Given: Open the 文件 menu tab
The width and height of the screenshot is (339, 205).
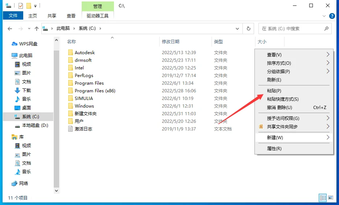Looking at the screenshot, I should tap(13, 16).
